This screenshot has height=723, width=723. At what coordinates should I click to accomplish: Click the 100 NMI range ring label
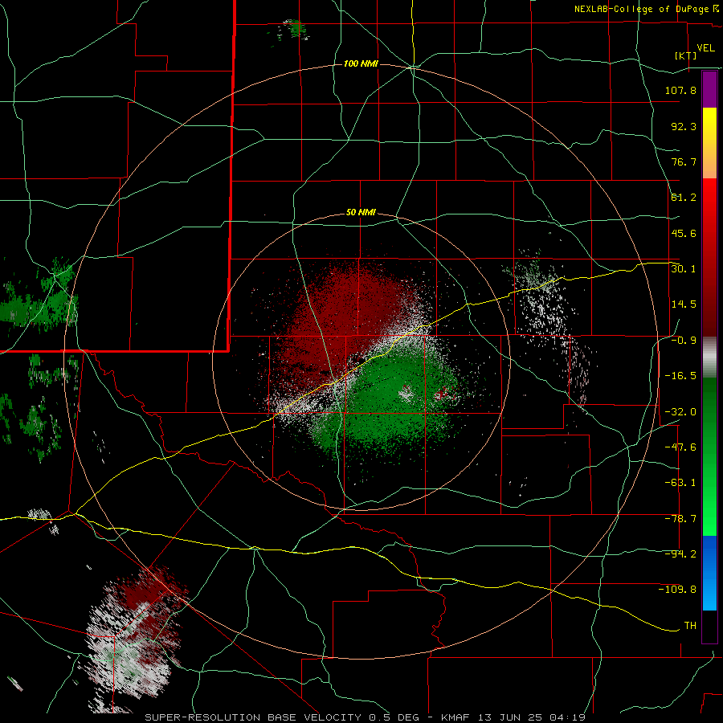click(x=361, y=63)
